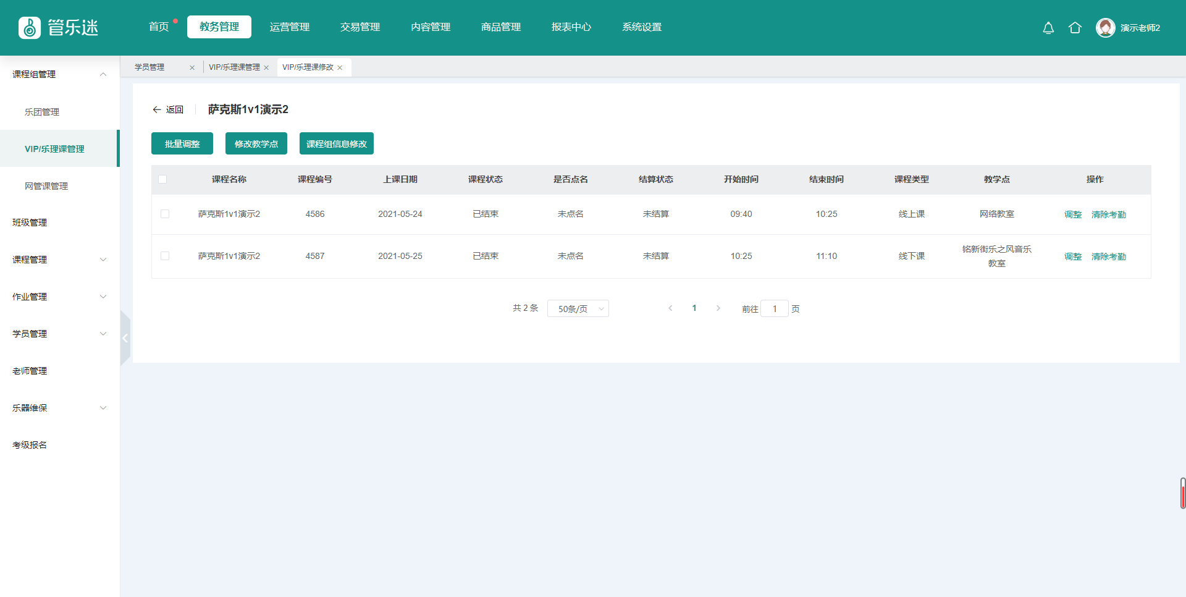The width and height of the screenshot is (1186, 597).
Task: Close the VIP/乐理课管理 tab
Action: click(x=266, y=67)
